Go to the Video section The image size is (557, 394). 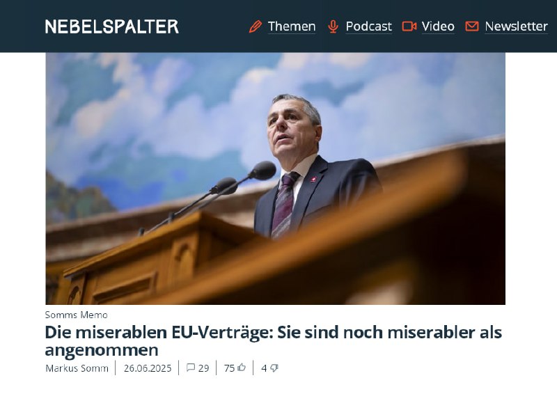(438, 26)
